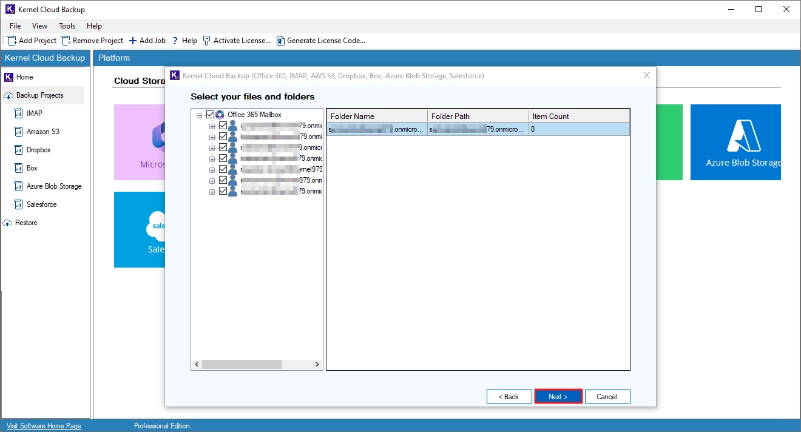Uncheck the mailbox ending with ernel979
Viewport: 801px width, 432px height.
[223, 169]
